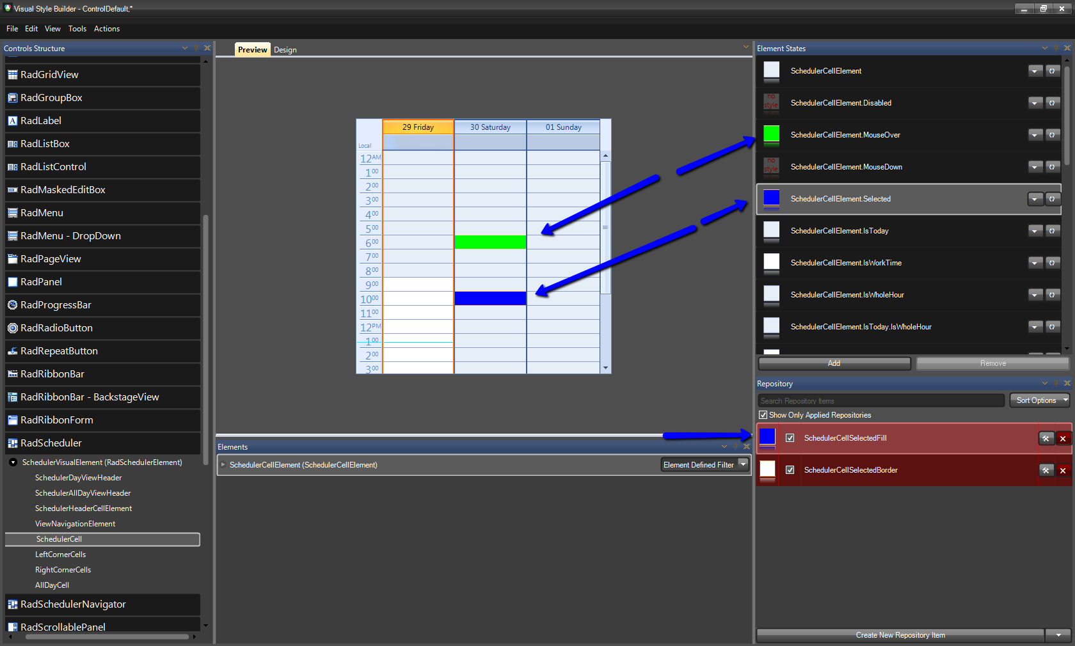Open the Create New Repository Item arrow
Screen dimensions: 1075x646
pyautogui.click(x=1058, y=635)
